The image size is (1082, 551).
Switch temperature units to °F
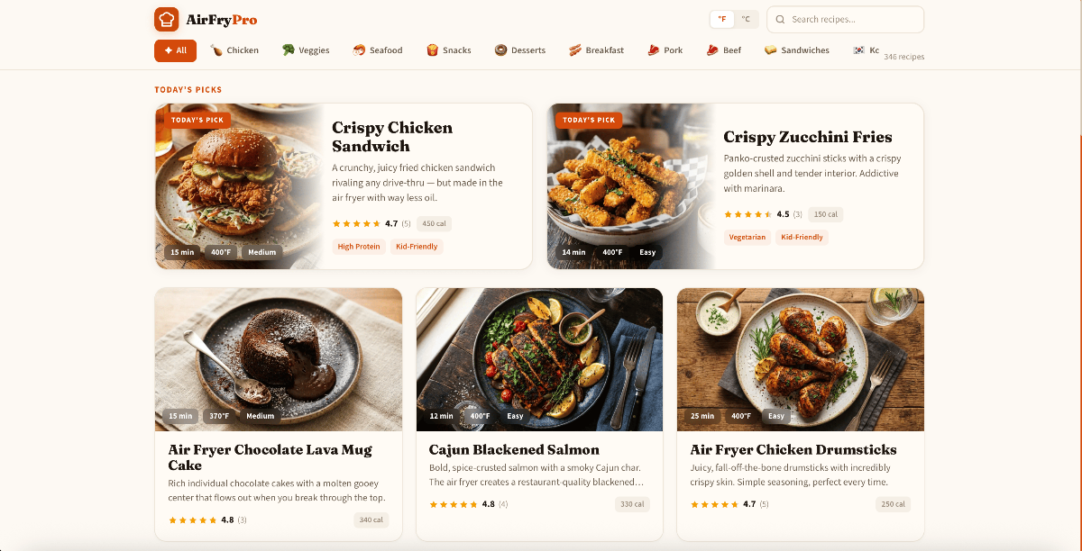pos(722,19)
